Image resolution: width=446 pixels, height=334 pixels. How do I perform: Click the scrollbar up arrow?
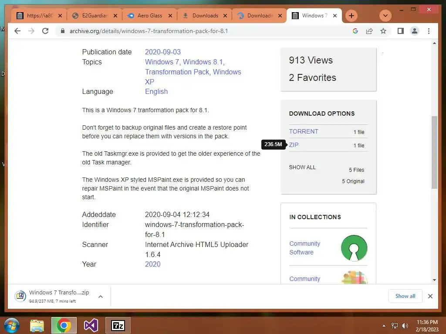pyautogui.click(x=434, y=43)
